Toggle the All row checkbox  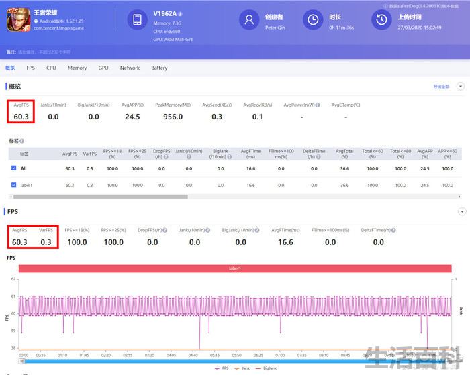(14, 168)
